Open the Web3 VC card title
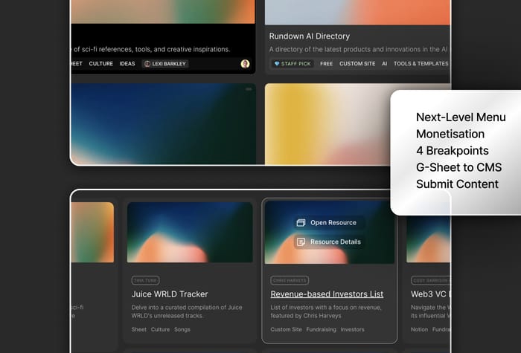The image size is (521, 353). (430, 294)
